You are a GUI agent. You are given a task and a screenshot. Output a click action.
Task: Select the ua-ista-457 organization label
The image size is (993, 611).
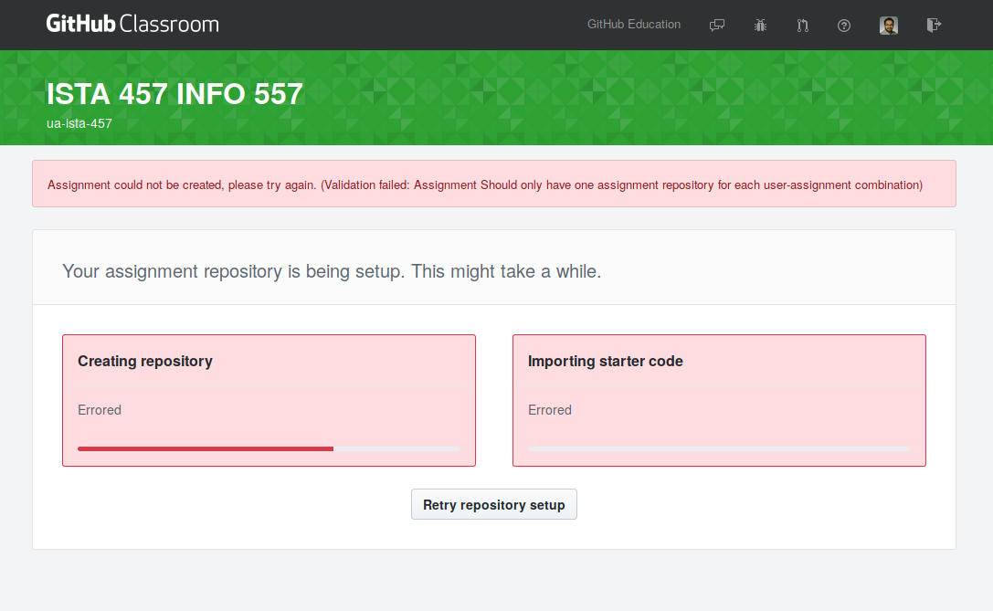point(79,123)
